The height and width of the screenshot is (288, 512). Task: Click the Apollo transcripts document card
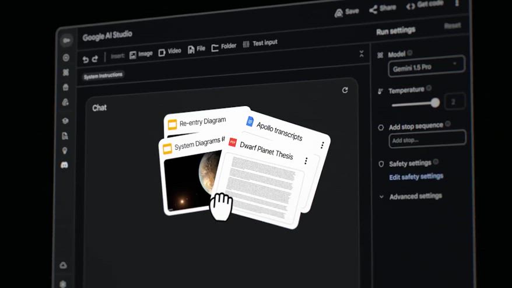point(279,131)
